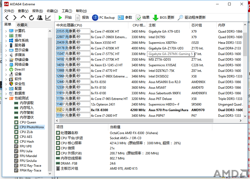This screenshot has width=250, height=179.
Task: Click 驱动程序更新 magnifier icon
Action: click(180, 18)
